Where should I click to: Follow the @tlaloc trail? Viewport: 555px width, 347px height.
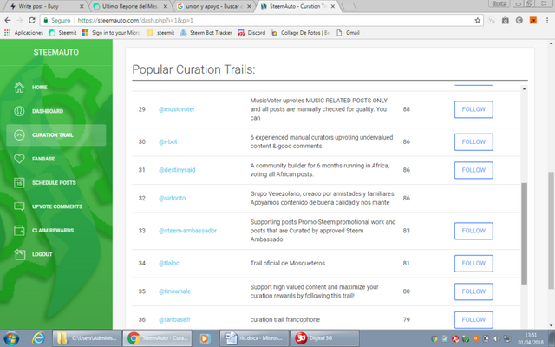(473, 264)
